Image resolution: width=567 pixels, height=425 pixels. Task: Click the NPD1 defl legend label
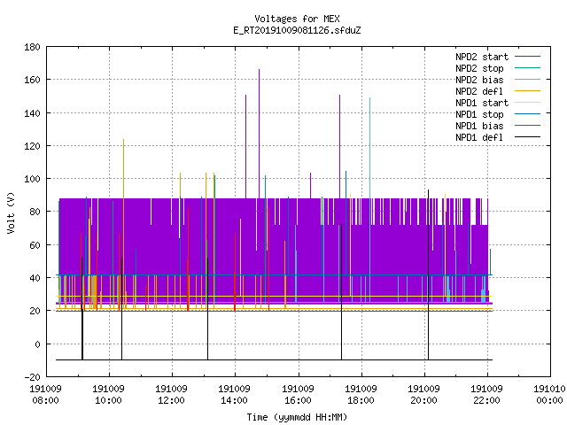click(479, 137)
